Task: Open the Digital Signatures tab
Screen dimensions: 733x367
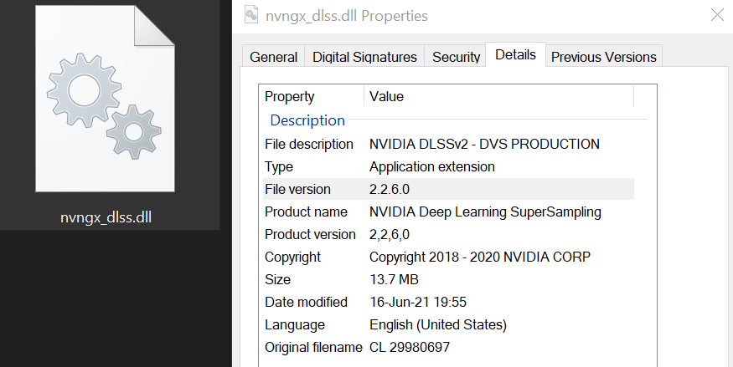Action: tap(364, 57)
